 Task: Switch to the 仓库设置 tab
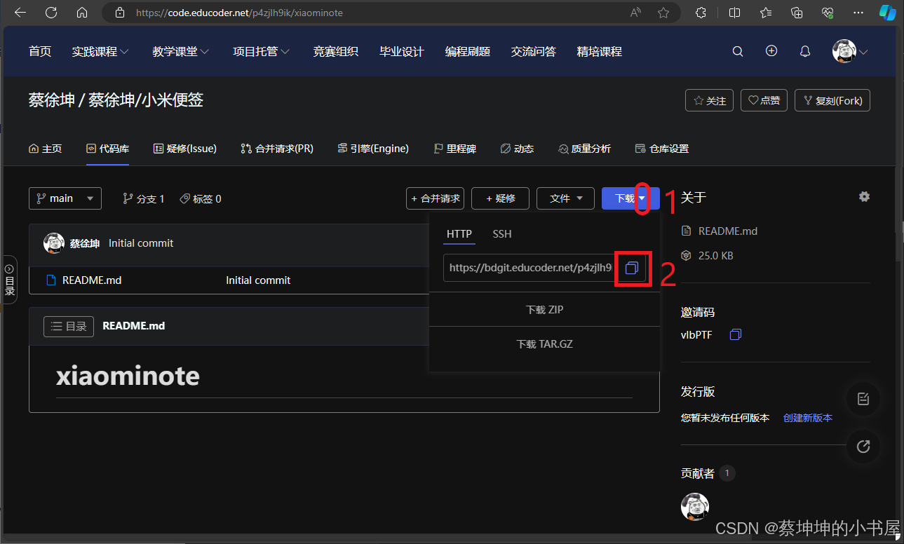pyautogui.click(x=661, y=149)
